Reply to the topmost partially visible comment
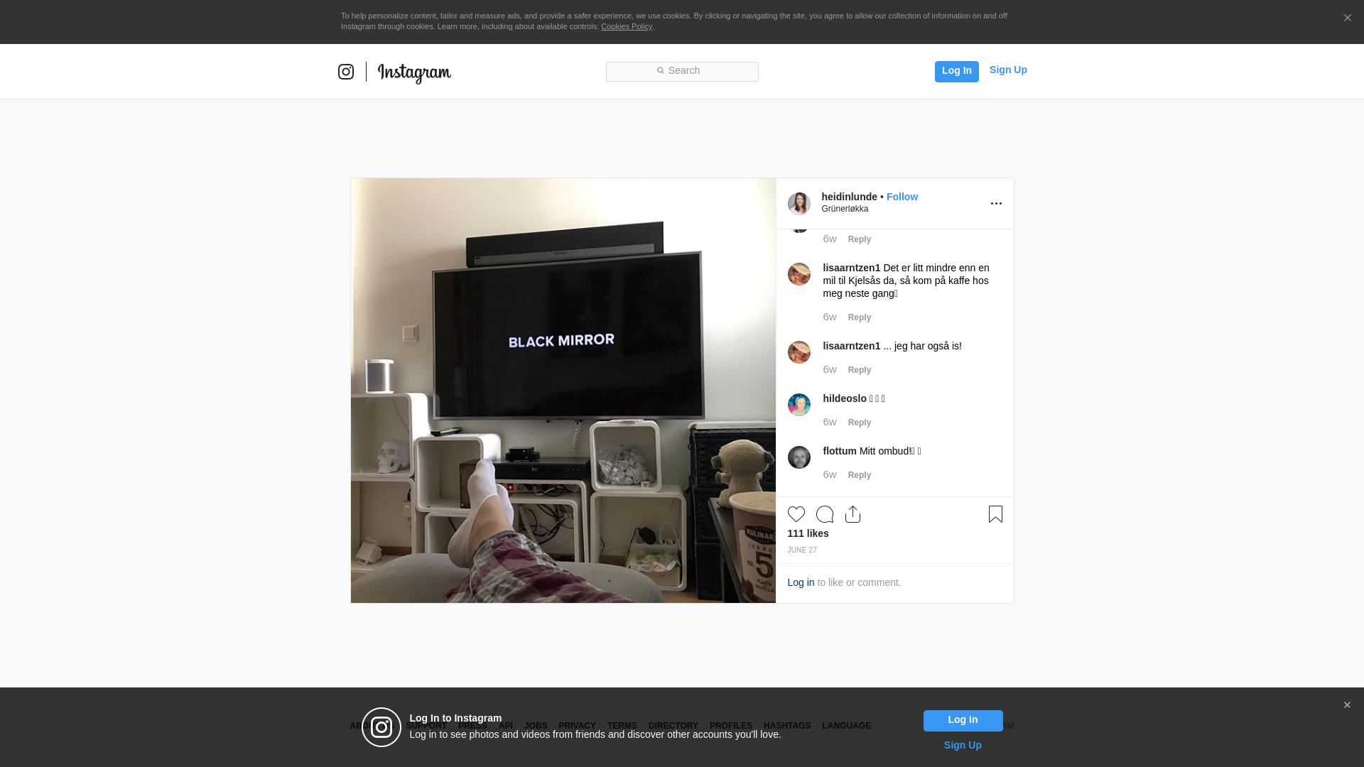Viewport: 1364px width, 767px height. (x=860, y=239)
